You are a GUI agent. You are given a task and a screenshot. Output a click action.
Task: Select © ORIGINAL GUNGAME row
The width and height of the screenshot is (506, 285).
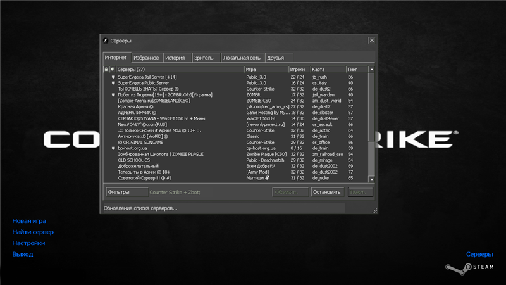[236, 142]
